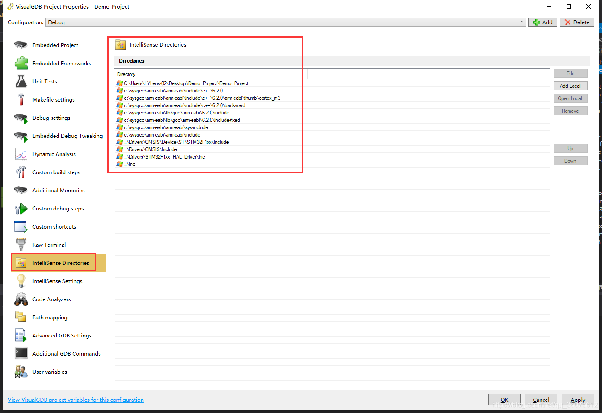Image resolution: width=602 pixels, height=413 pixels.
Task: Click the Embedded Debug Tweaking icon
Action: (x=21, y=136)
